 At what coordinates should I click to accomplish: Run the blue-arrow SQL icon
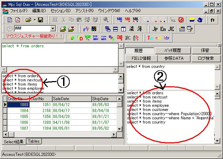pyautogui.click(x=120, y=20)
